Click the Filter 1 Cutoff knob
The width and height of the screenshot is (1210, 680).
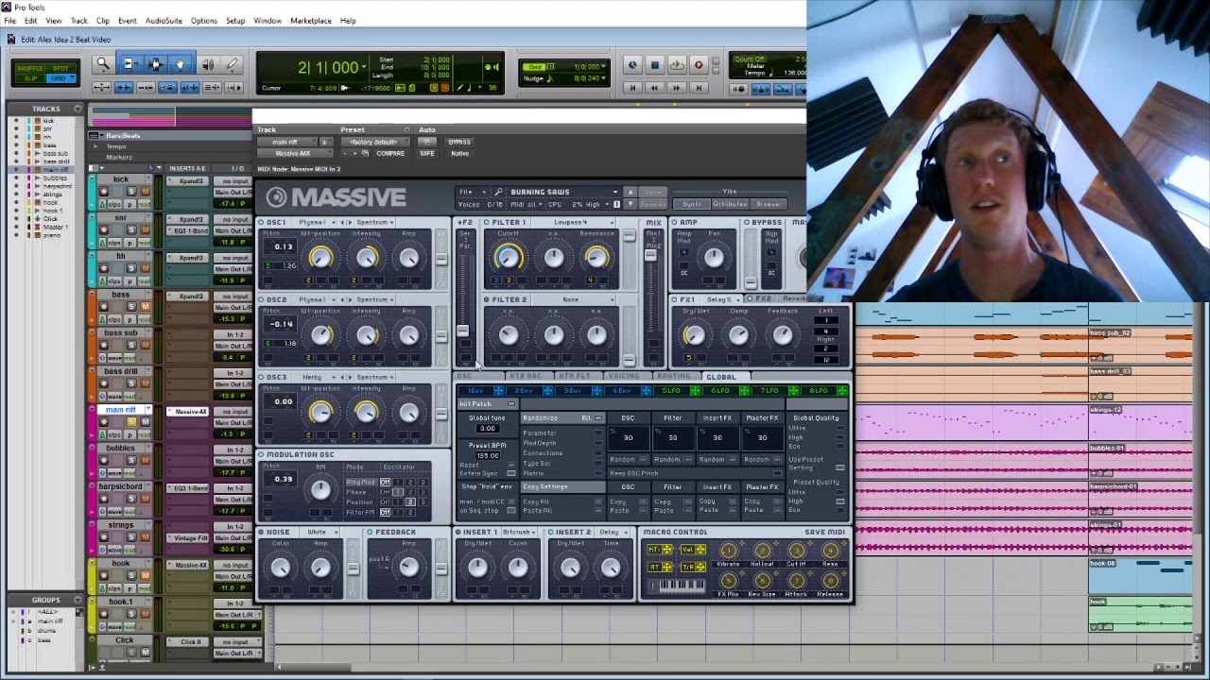[x=508, y=256]
